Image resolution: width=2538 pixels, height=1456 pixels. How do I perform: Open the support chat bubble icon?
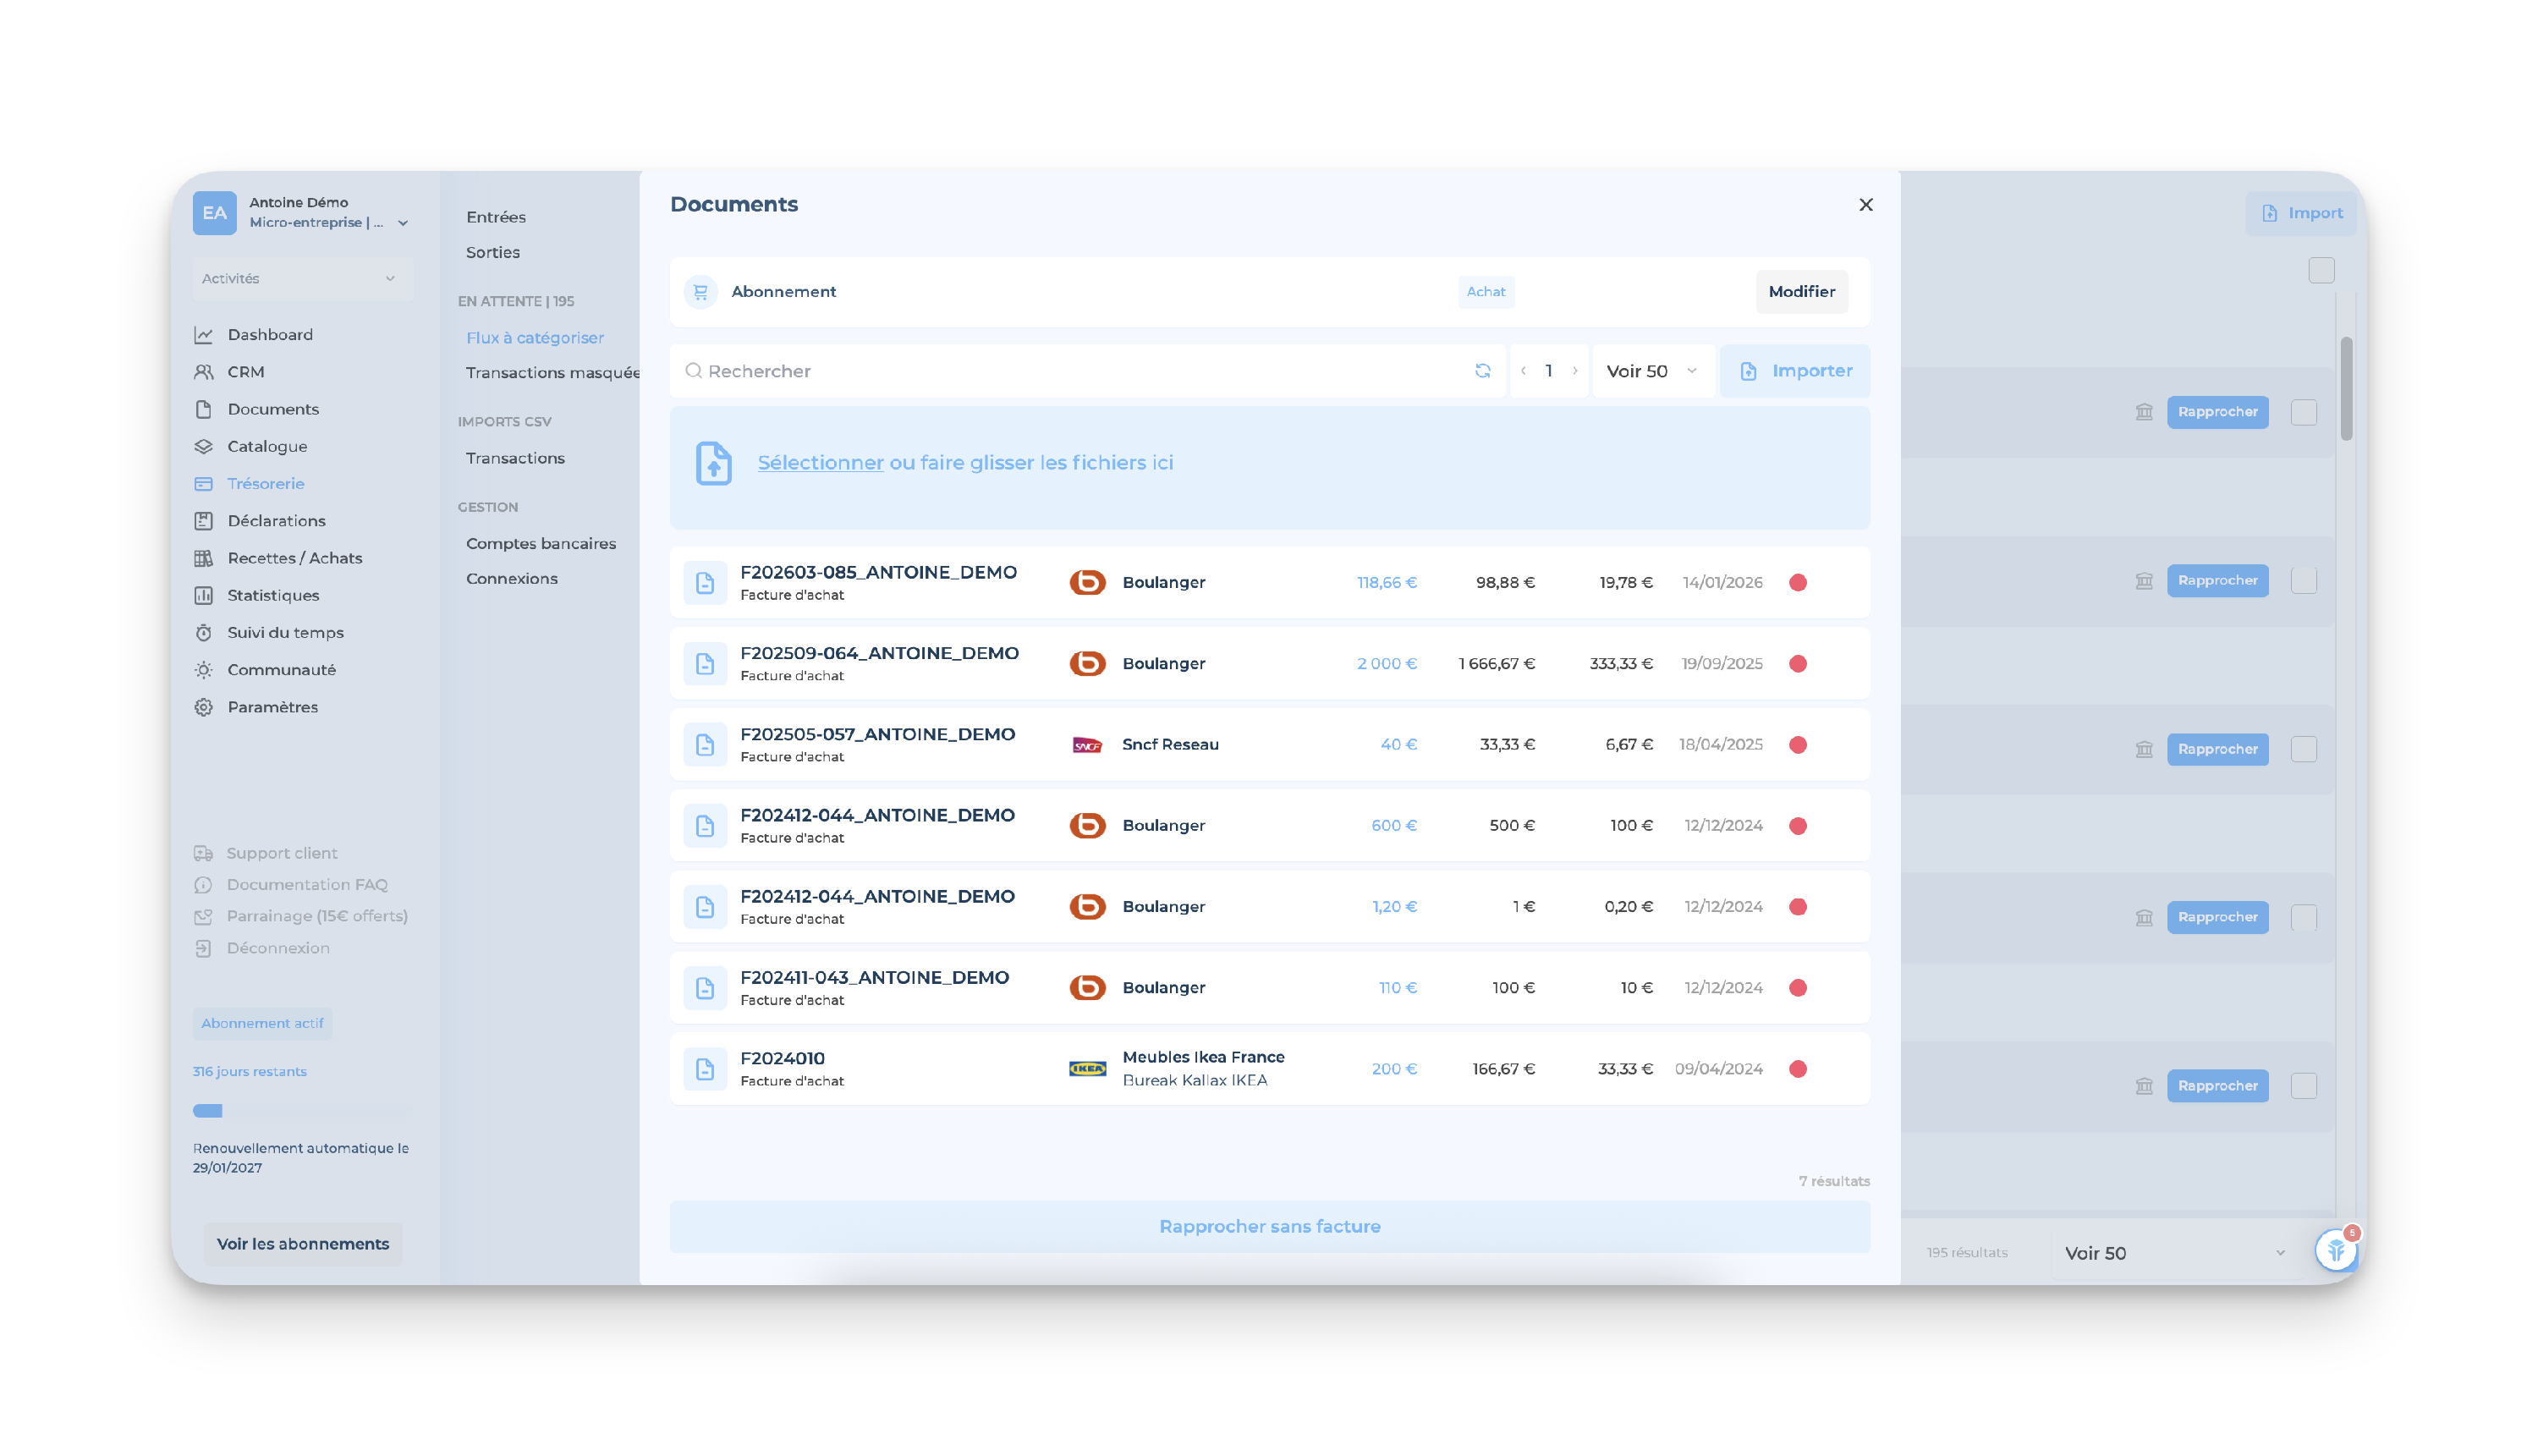[x=2335, y=1250]
